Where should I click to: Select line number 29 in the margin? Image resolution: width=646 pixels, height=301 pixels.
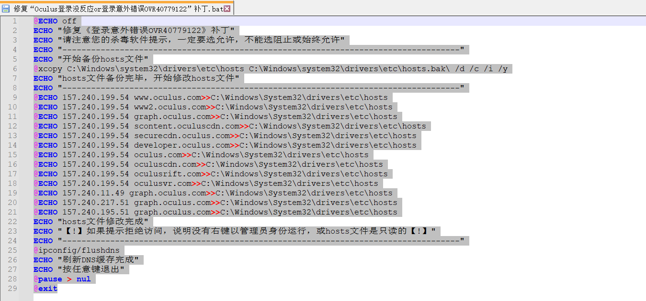click(12, 289)
